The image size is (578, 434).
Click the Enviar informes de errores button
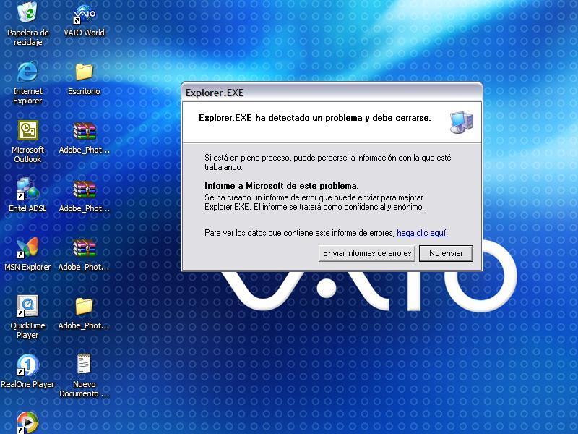(367, 253)
